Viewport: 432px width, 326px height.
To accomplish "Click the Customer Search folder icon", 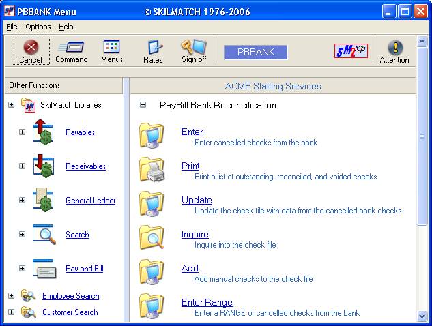I will pyautogui.click(x=29, y=312).
